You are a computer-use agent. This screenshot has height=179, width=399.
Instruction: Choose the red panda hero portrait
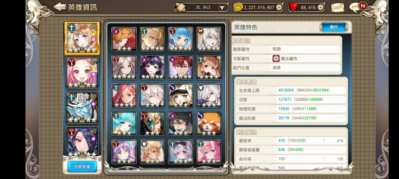(209, 124)
